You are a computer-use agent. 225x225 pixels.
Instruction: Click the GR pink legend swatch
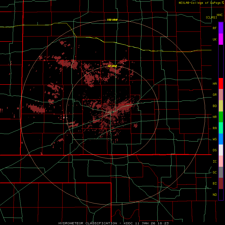click(x=221, y=94)
